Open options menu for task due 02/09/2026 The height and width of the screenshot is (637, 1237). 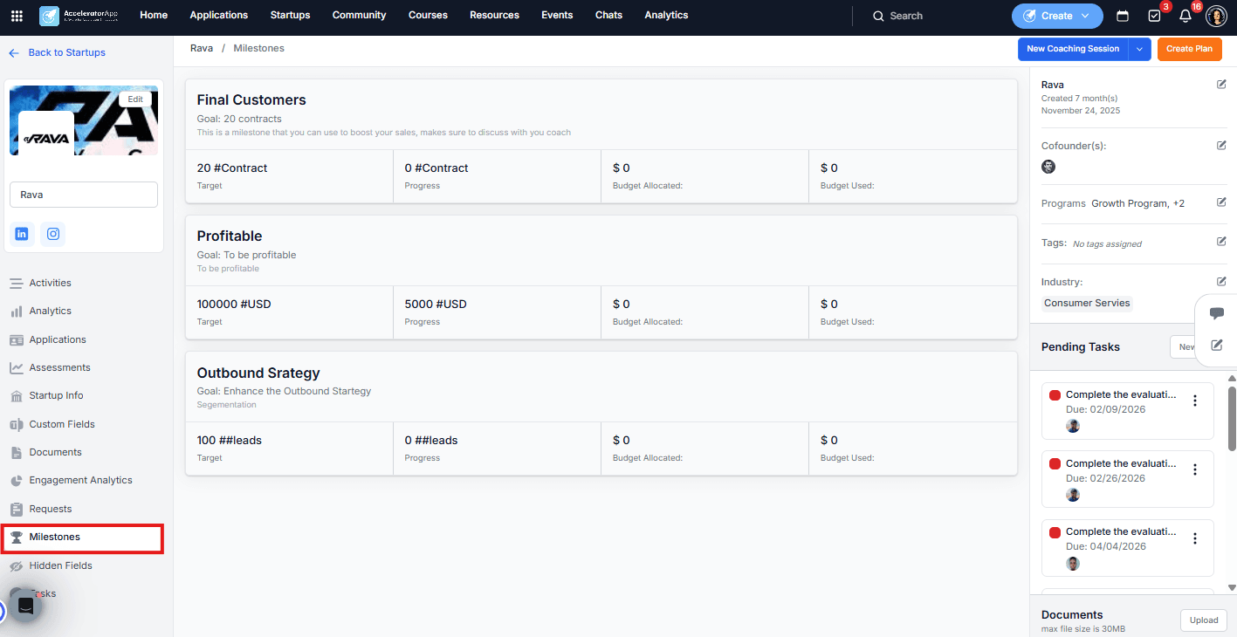point(1195,401)
